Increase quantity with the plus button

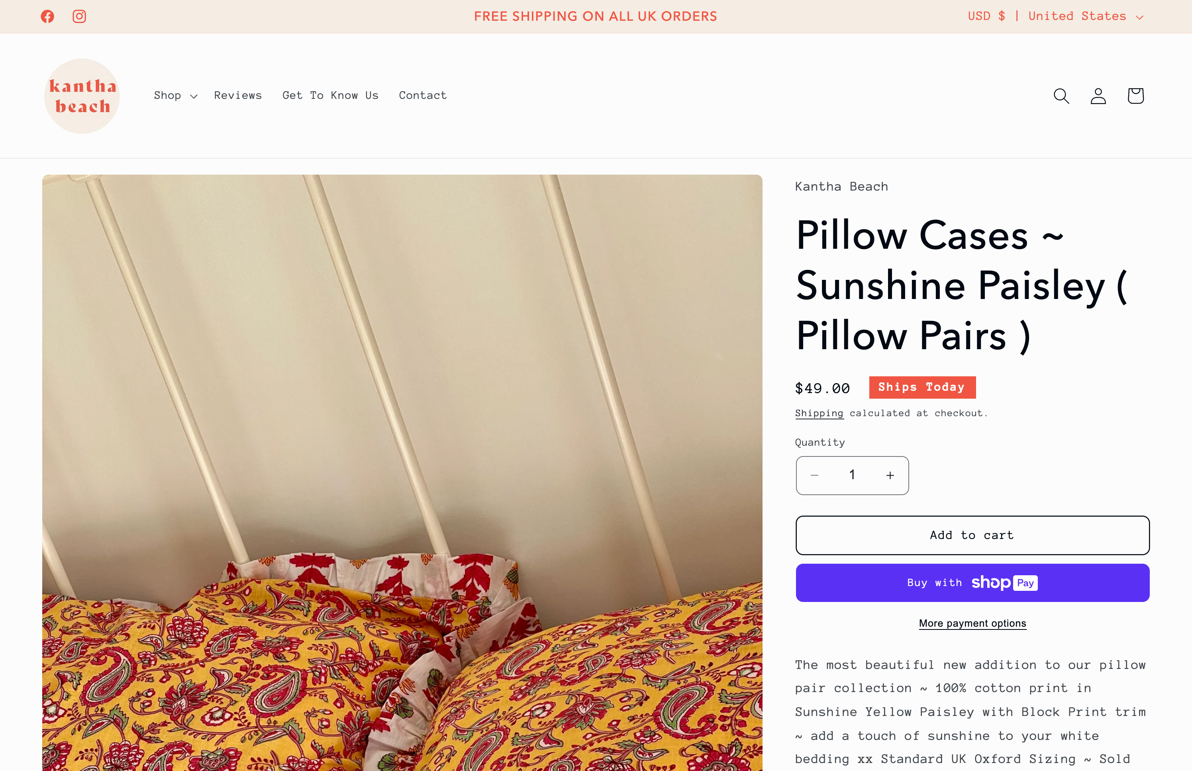(890, 475)
